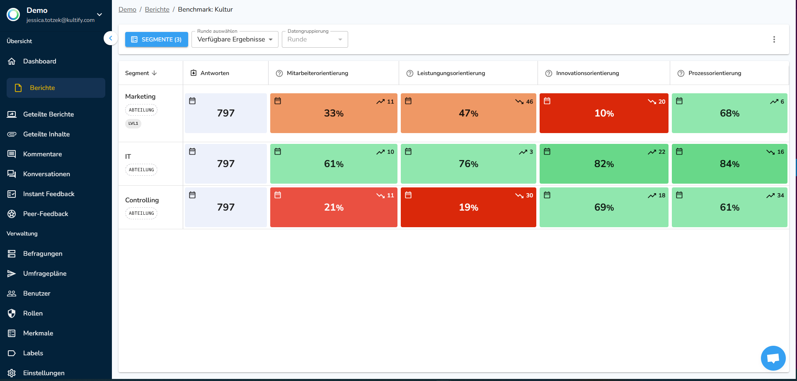Image resolution: width=797 pixels, height=381 pixels.
Task: Click the trend value 34 in Controlling row
Action: tap(780, 195)
